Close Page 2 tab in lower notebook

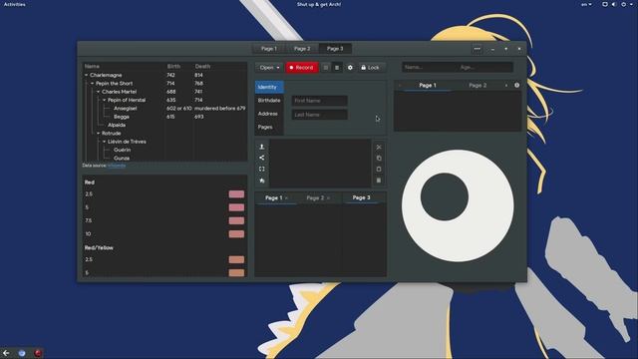coord(328,198)
